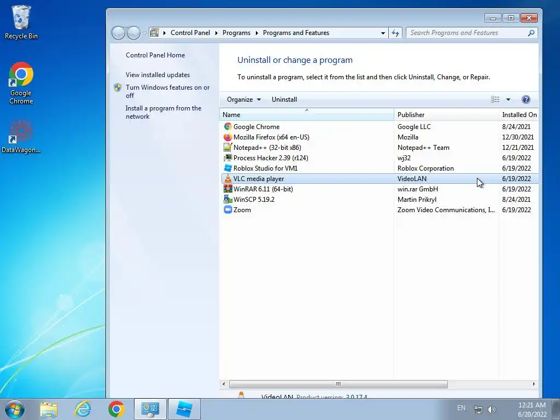The width and height of the screenshot is (560, 420).
Task: Click the Notepad++ icon in the program list
Action: (227, 147)
